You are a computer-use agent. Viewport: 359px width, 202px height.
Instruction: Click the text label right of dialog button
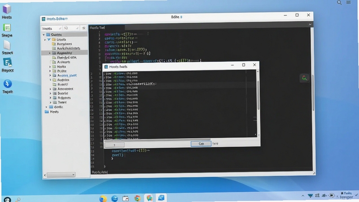(215, 144)
